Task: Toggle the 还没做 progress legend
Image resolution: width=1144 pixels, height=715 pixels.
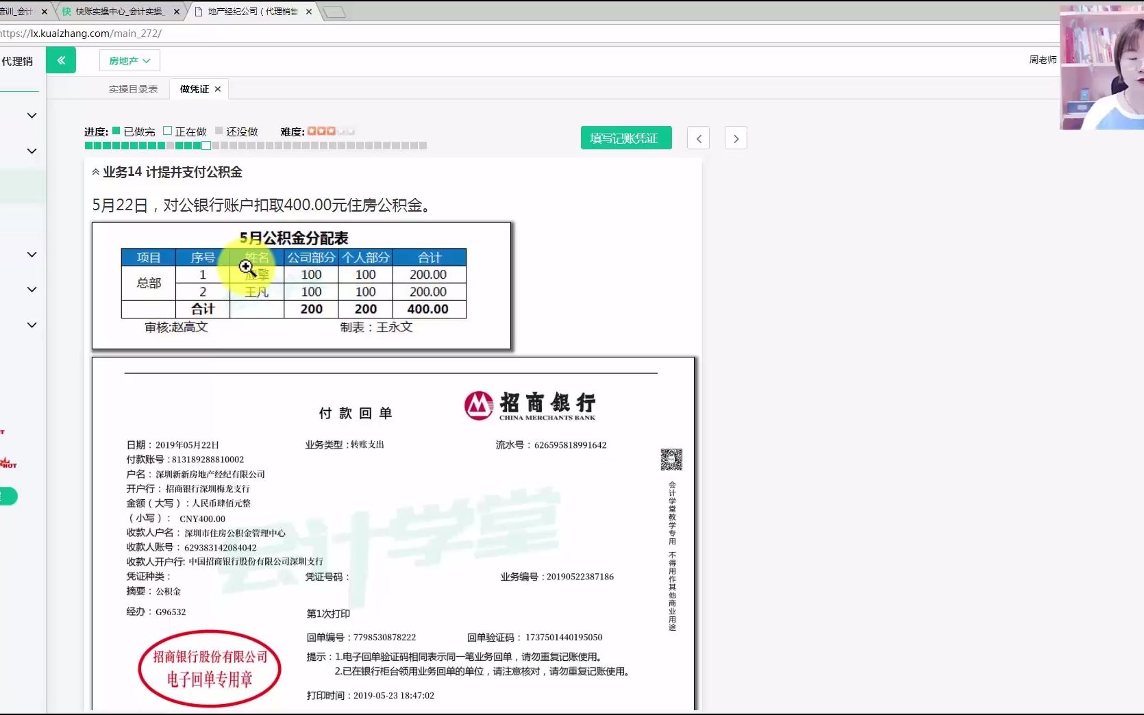Action: click(x=220, y=131)
